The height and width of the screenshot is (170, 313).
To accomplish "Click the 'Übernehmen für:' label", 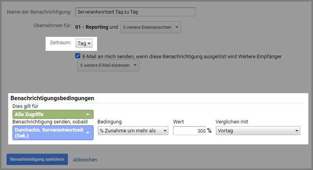I will click(52, 26).
